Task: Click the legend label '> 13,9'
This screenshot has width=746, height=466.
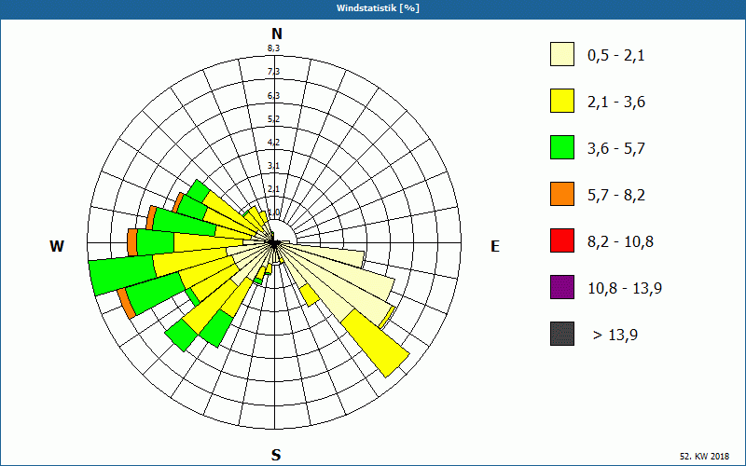Action: [x=615, y=336]
